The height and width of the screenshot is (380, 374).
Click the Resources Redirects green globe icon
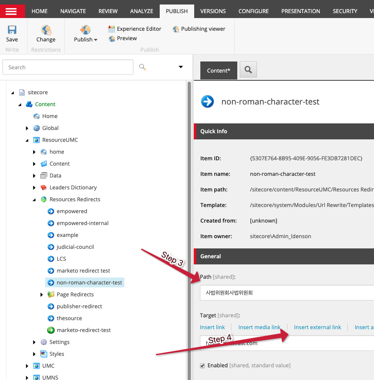coord(44,199)
